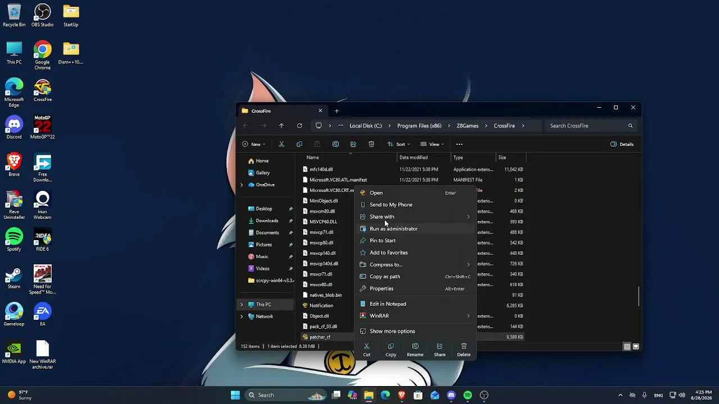This screenshot has height=404, width=719.
Task: Sort by Date modified column header
Action: [x=413, y=158]
